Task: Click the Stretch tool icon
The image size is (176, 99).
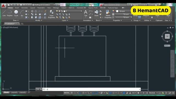Action: [x=32, y=17]
